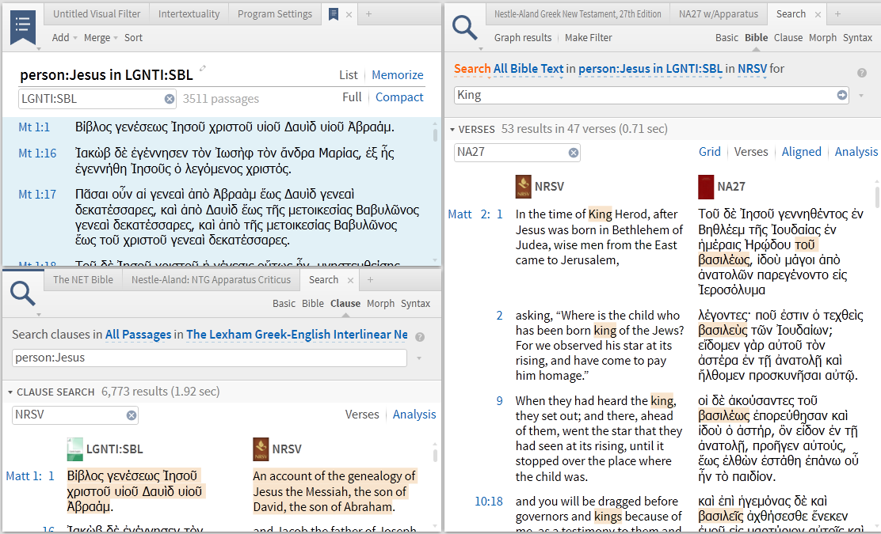Image resolution: width=881 pixels, height=534 pixels.
Task: Open help icon in clause search
Action: 420,336
